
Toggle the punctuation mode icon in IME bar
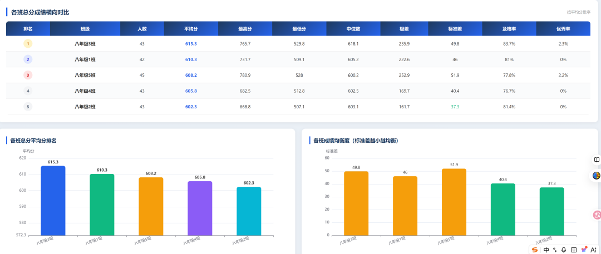555,250
